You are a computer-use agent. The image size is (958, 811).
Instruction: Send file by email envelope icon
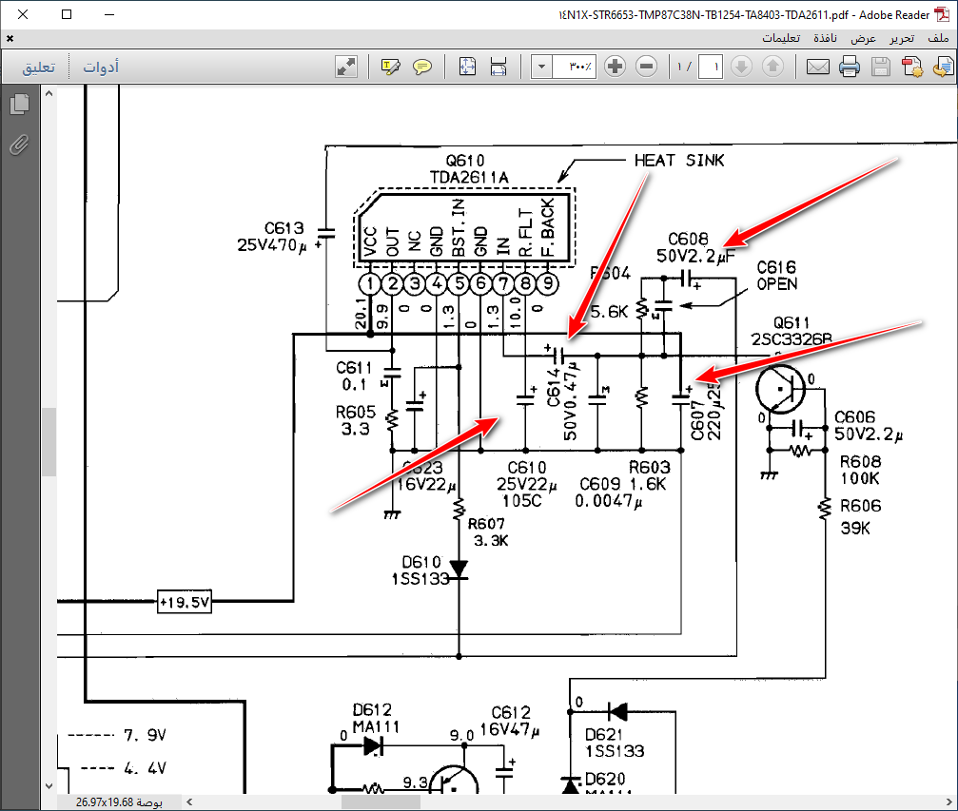point(817,66)
